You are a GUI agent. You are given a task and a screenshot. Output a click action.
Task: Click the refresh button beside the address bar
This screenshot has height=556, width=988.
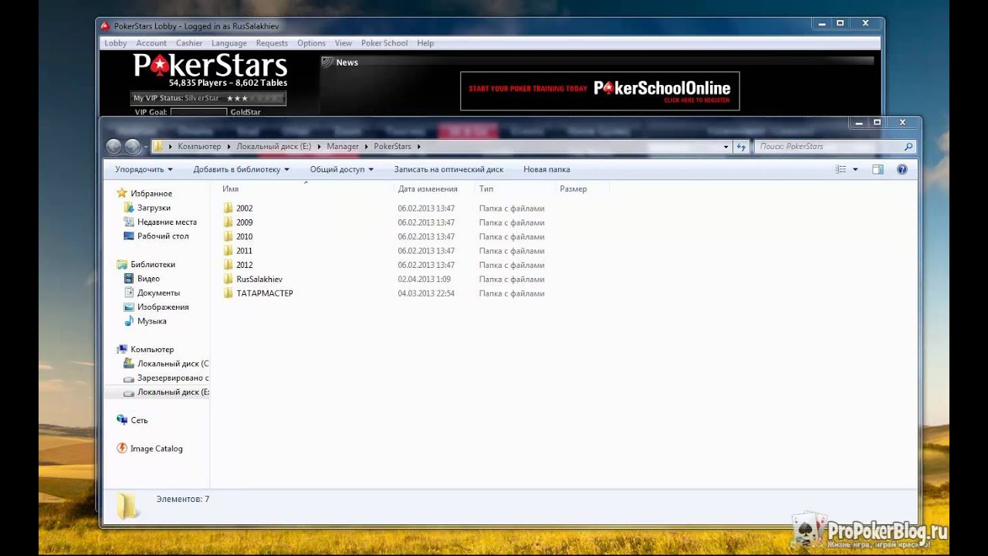(x=741, y=147)
